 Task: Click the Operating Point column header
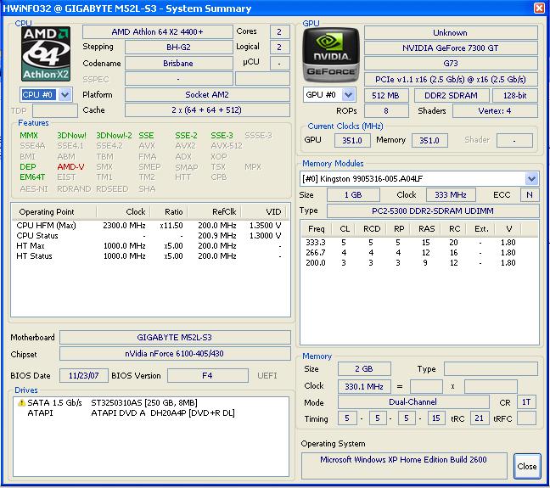(x=54, y=212)
